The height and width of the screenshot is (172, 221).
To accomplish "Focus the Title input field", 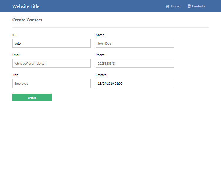I will [x=52, y=84].
